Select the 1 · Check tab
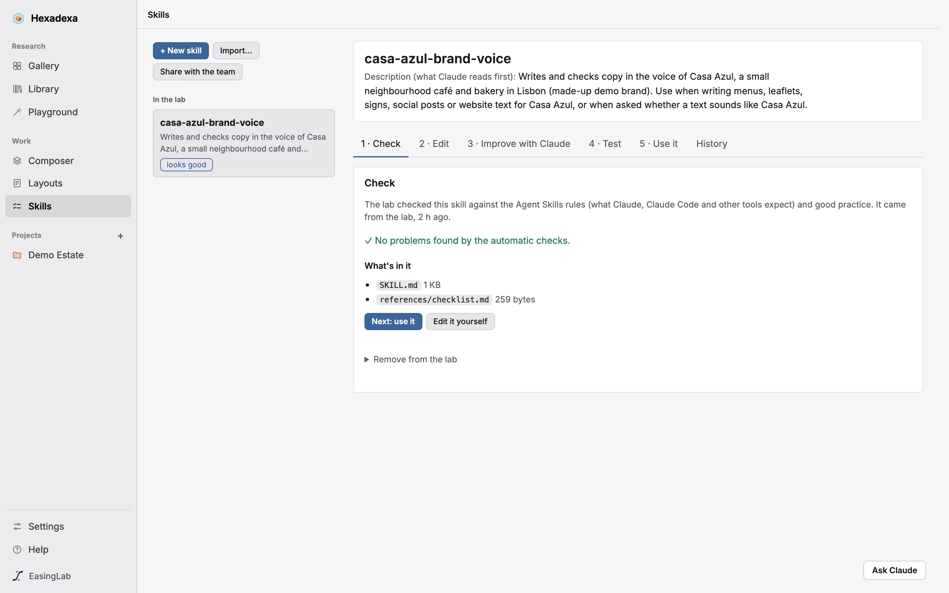Viewport: 949px width, 593px height. pyautogui.click(x=380, y=144)
